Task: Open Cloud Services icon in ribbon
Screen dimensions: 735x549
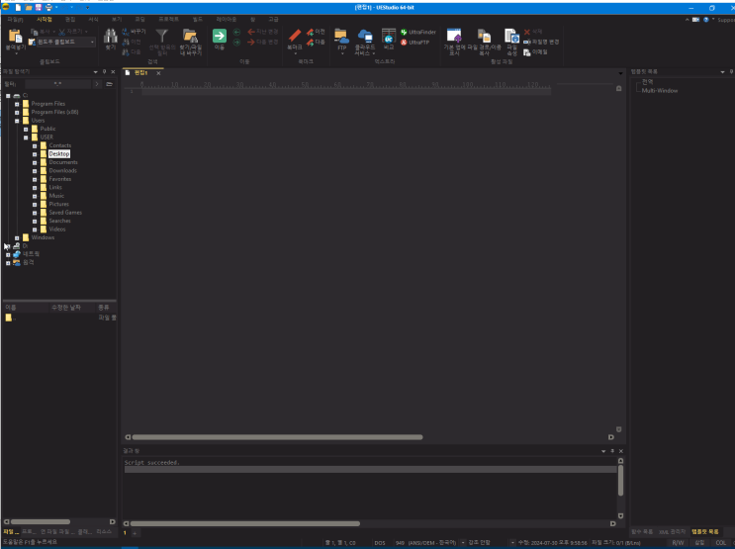Action: [x=365, y=36]
